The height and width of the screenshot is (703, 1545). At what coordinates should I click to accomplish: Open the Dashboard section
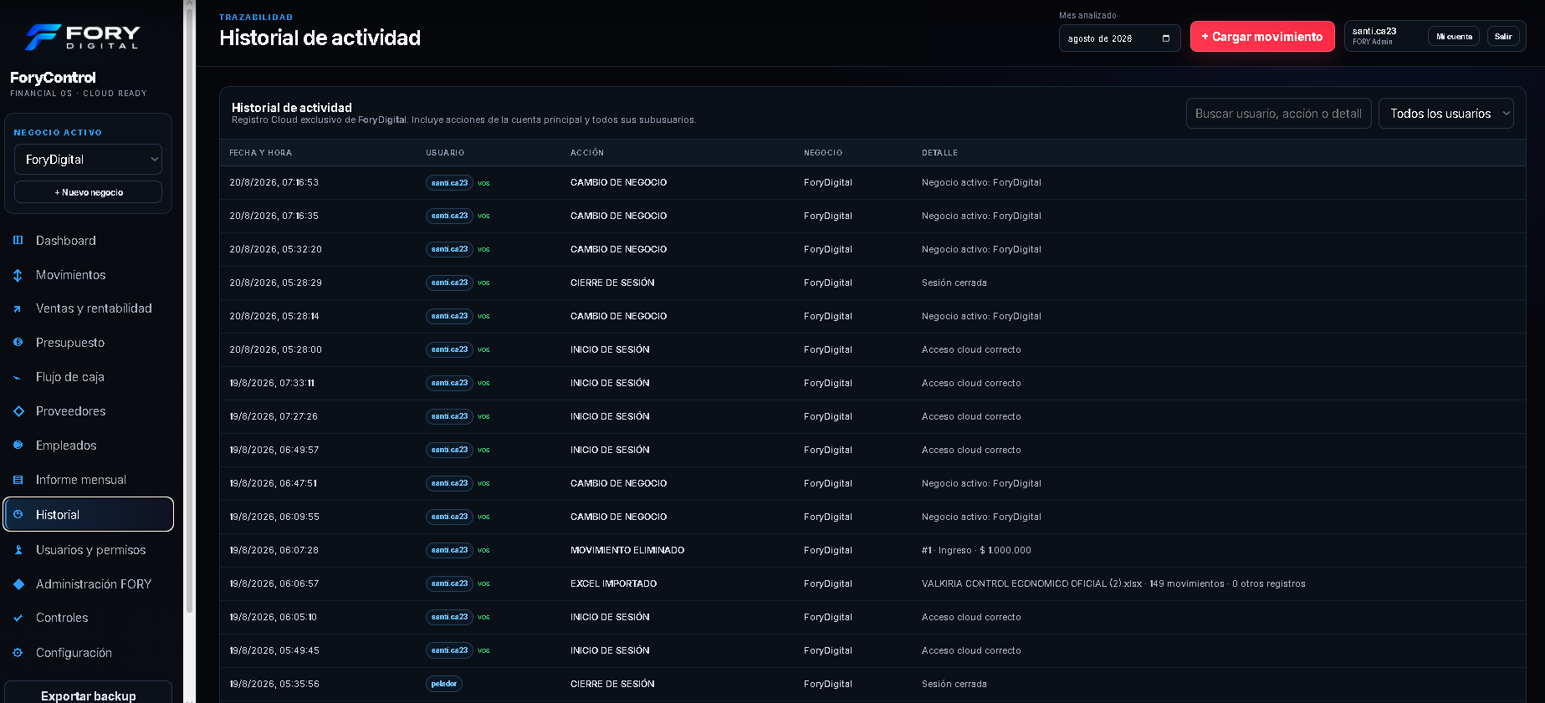click(x=88, y=241)
